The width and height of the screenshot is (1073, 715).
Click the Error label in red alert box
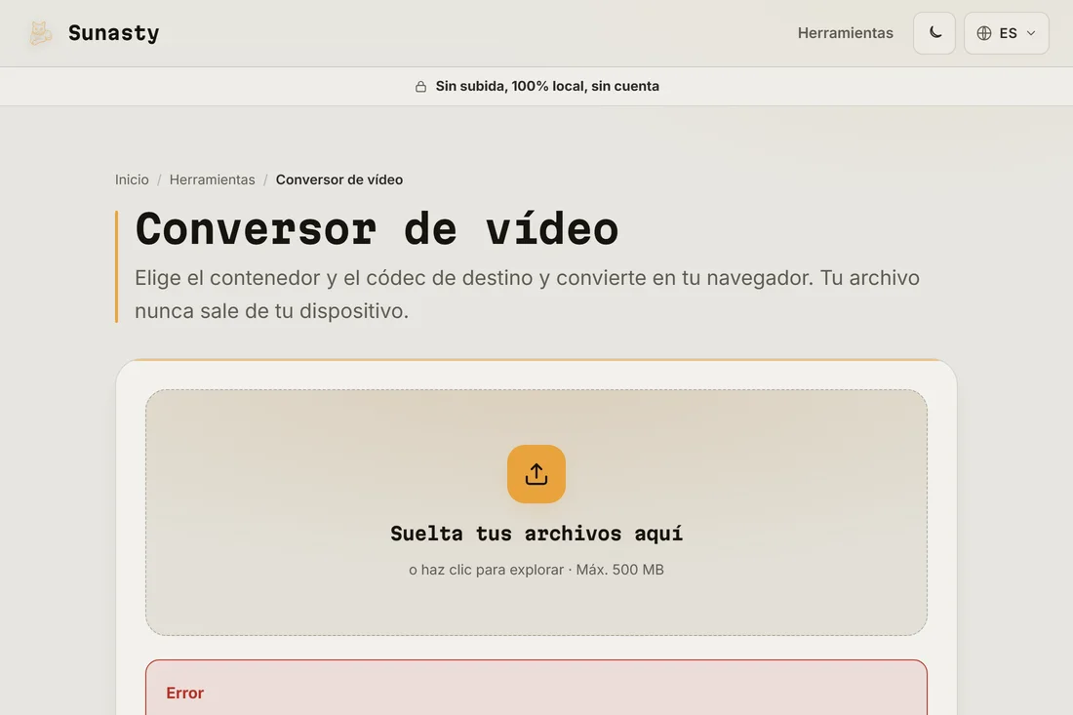click(x=184, y=694)
